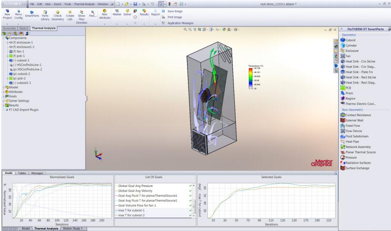Expand the enclosure-1 tree node
Image resolution: width=391 pixels, height=231 pixels.
click(x=7, y=42)
